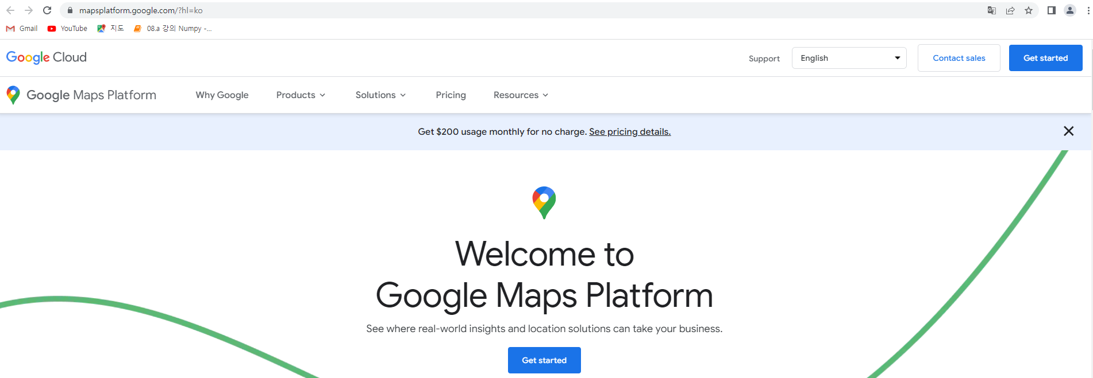Open the Pricing menu item
The height and width of the screenshot is (378, 1093).
(451, 95)
